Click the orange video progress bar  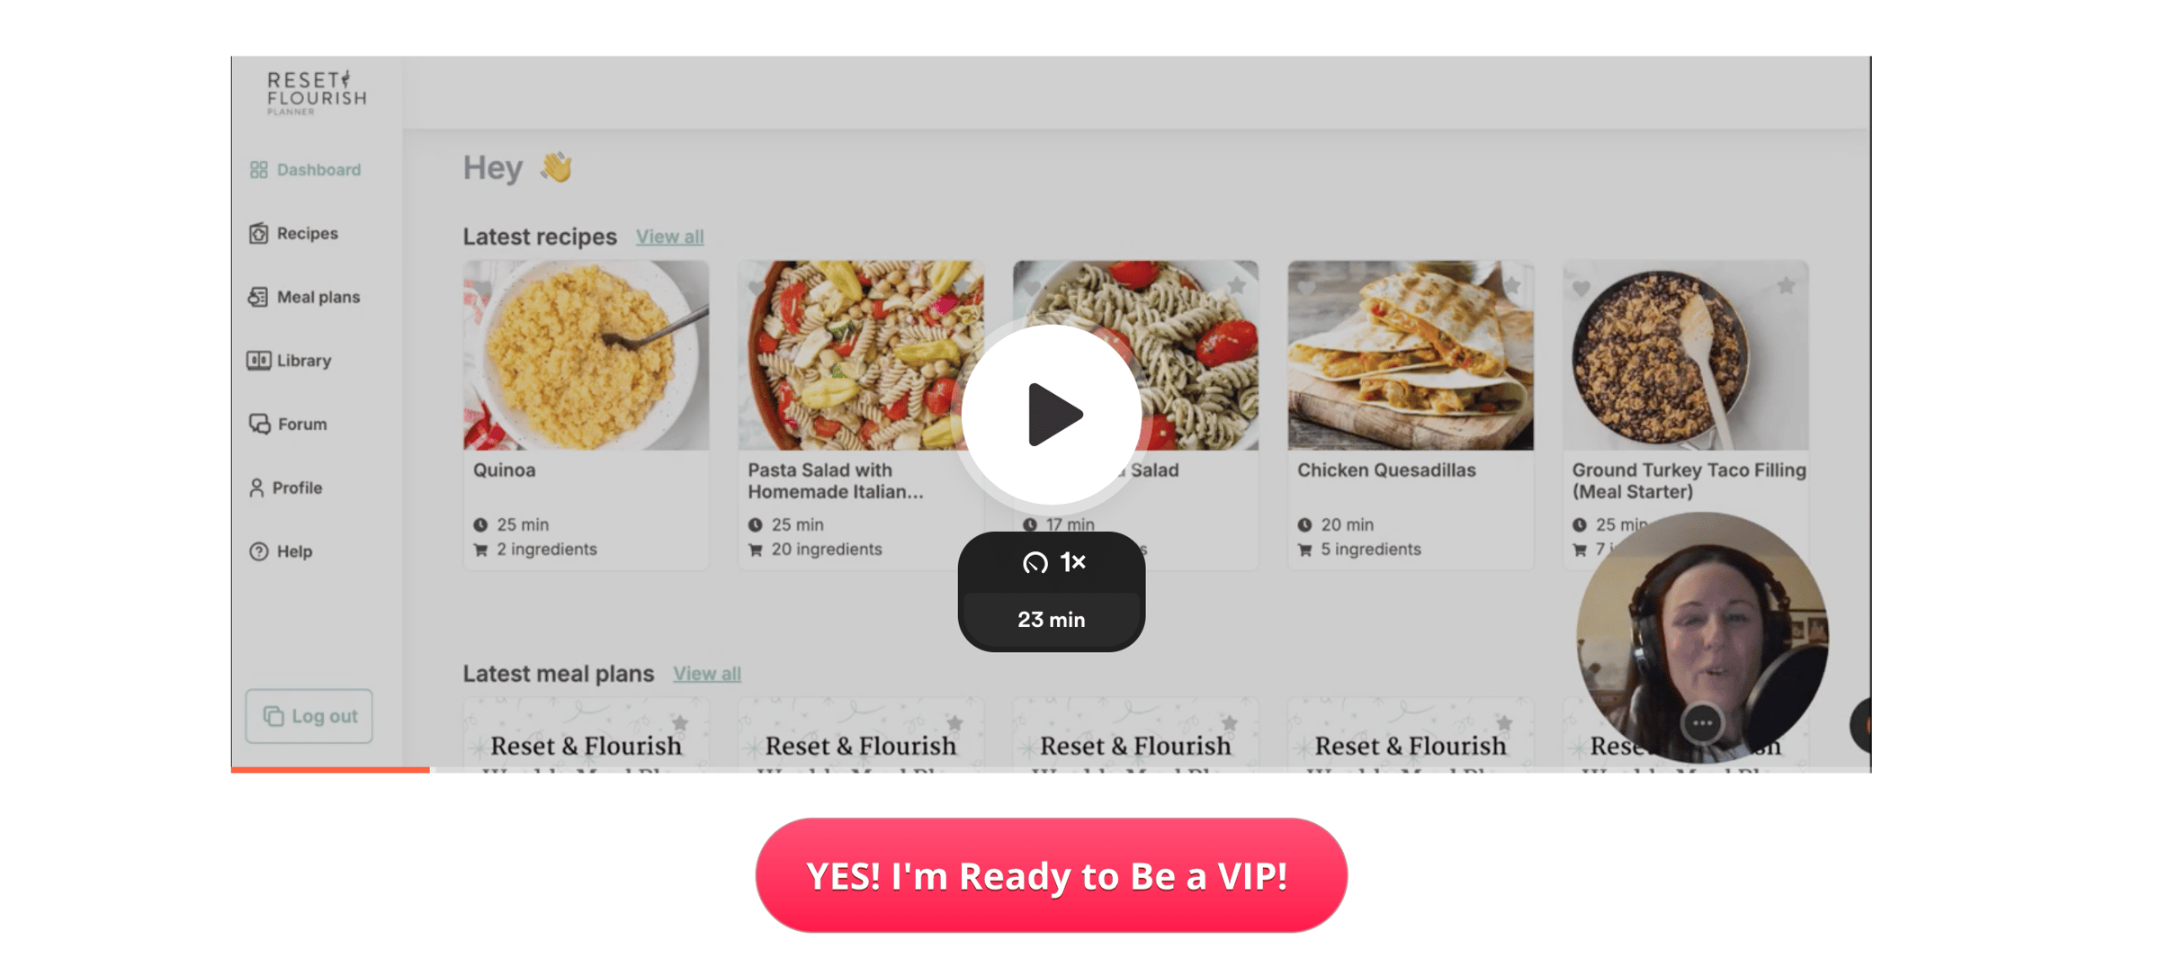point(330,769)
